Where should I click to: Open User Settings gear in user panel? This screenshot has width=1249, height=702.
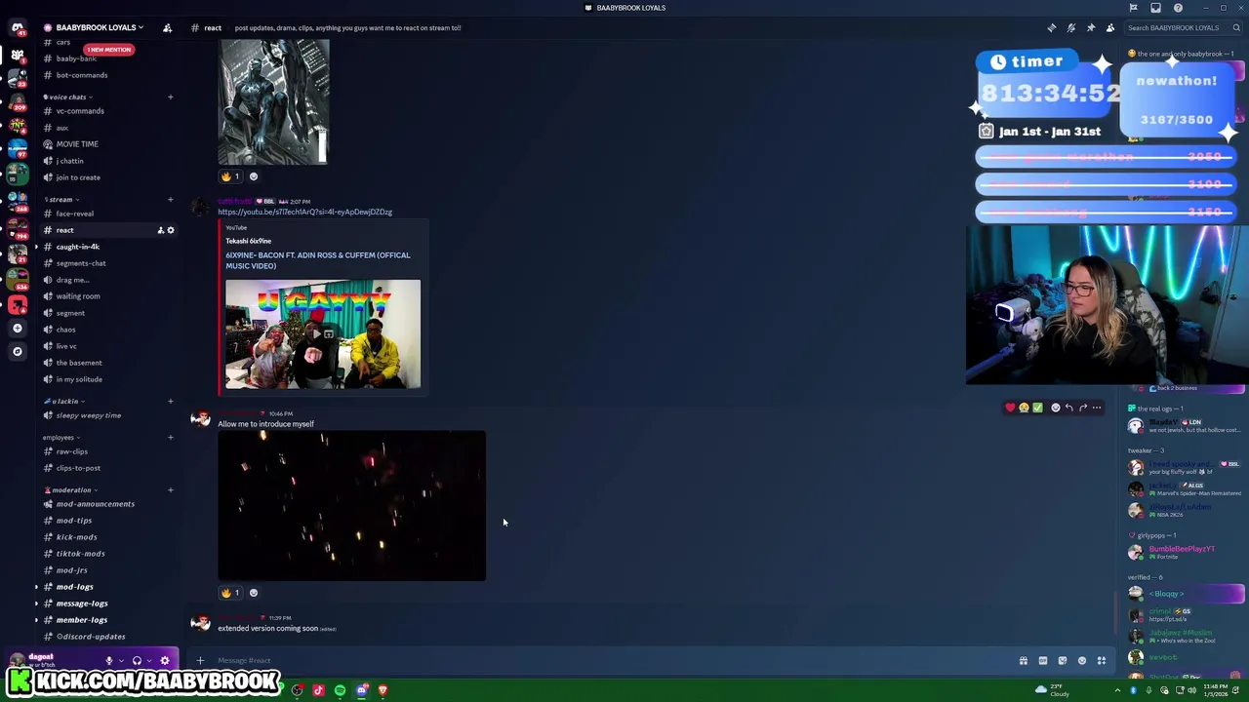(x=164, y=660)
